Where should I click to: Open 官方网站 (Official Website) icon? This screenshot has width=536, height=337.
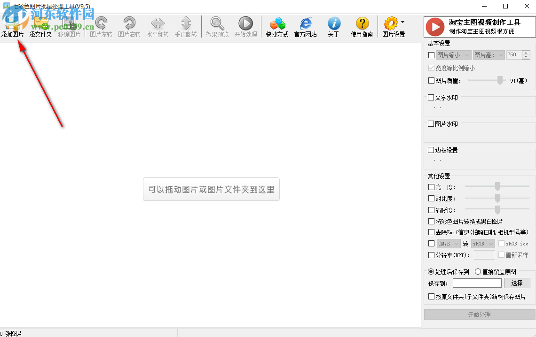click(x=306, y=23)
